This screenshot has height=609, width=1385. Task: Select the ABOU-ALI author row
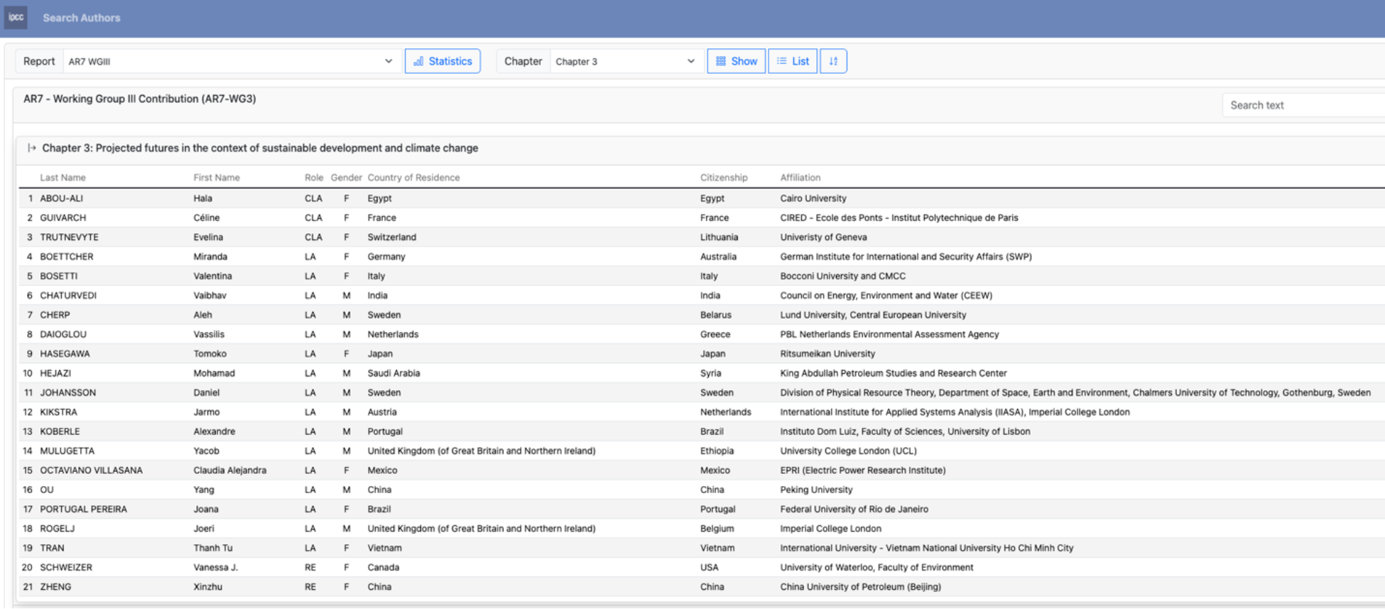click(62, 198)
